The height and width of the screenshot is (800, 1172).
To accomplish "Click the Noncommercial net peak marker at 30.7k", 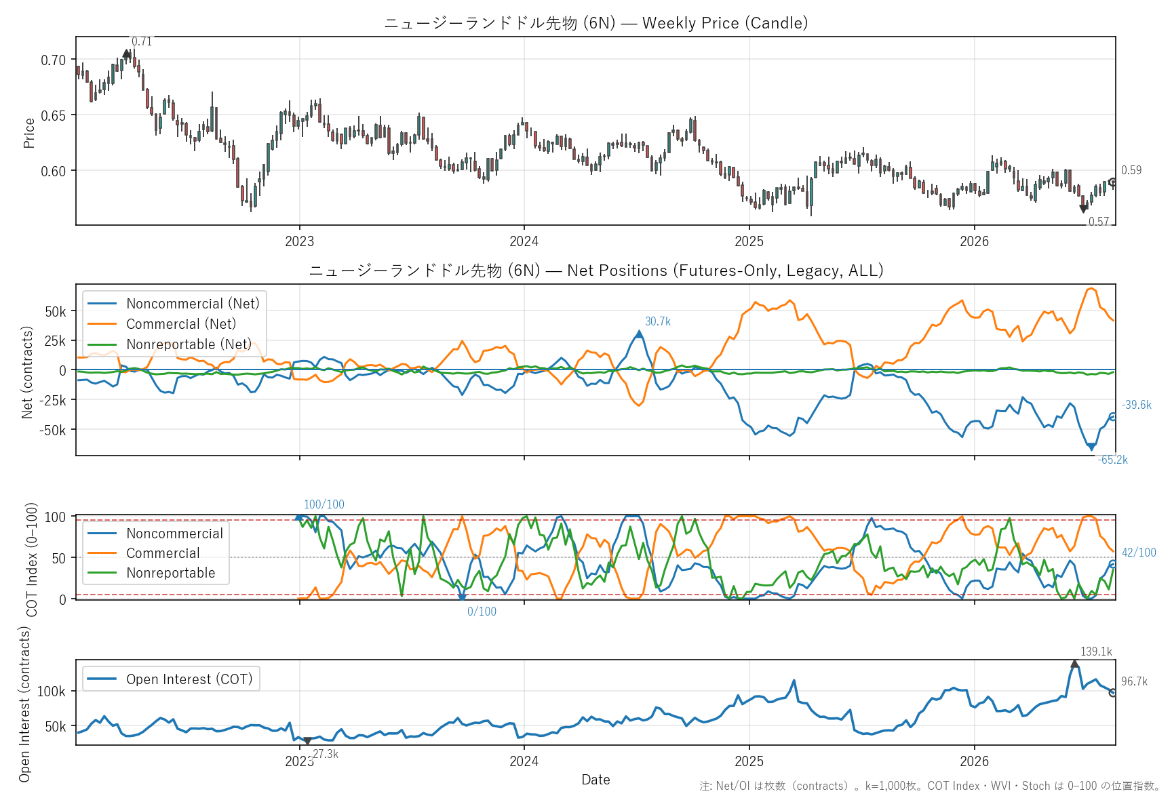I will click(x=639, y=334).
